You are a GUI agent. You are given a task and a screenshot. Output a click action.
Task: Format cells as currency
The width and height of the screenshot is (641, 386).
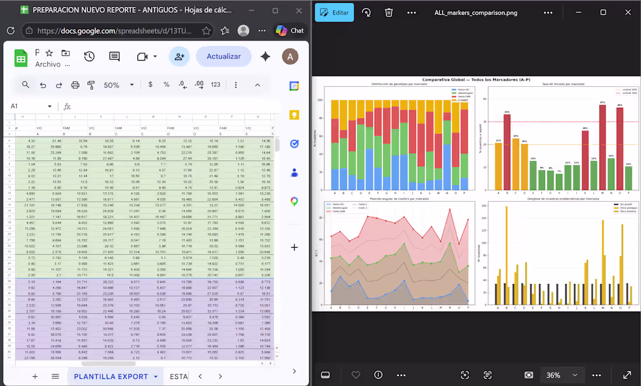click(150, 85)
